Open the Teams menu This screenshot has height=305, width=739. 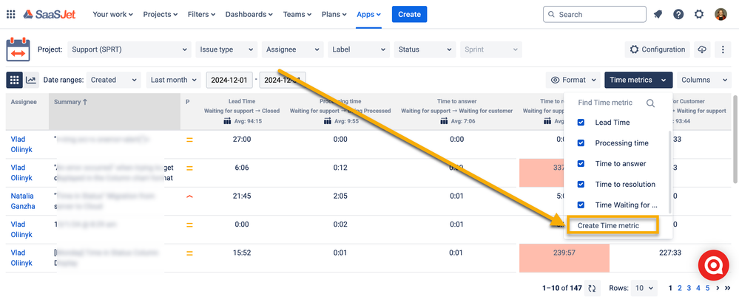click(x=297, y=15)
